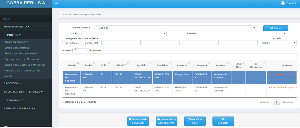
Task: Open the Mostrar records count dropdown
Action: pyautogui.click(x=81, y=50)
